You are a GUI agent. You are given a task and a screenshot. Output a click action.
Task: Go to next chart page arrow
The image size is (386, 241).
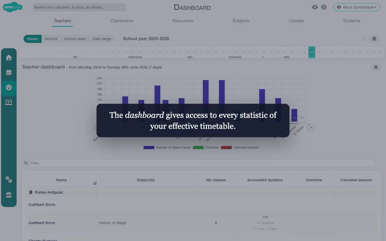310,127
